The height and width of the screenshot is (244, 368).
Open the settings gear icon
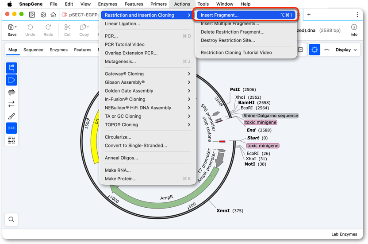click(43, 15)
